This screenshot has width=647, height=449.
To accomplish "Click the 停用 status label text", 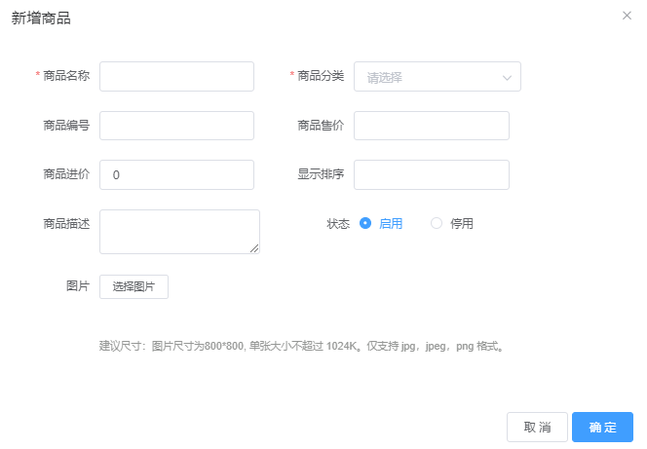I will [462, 223].
